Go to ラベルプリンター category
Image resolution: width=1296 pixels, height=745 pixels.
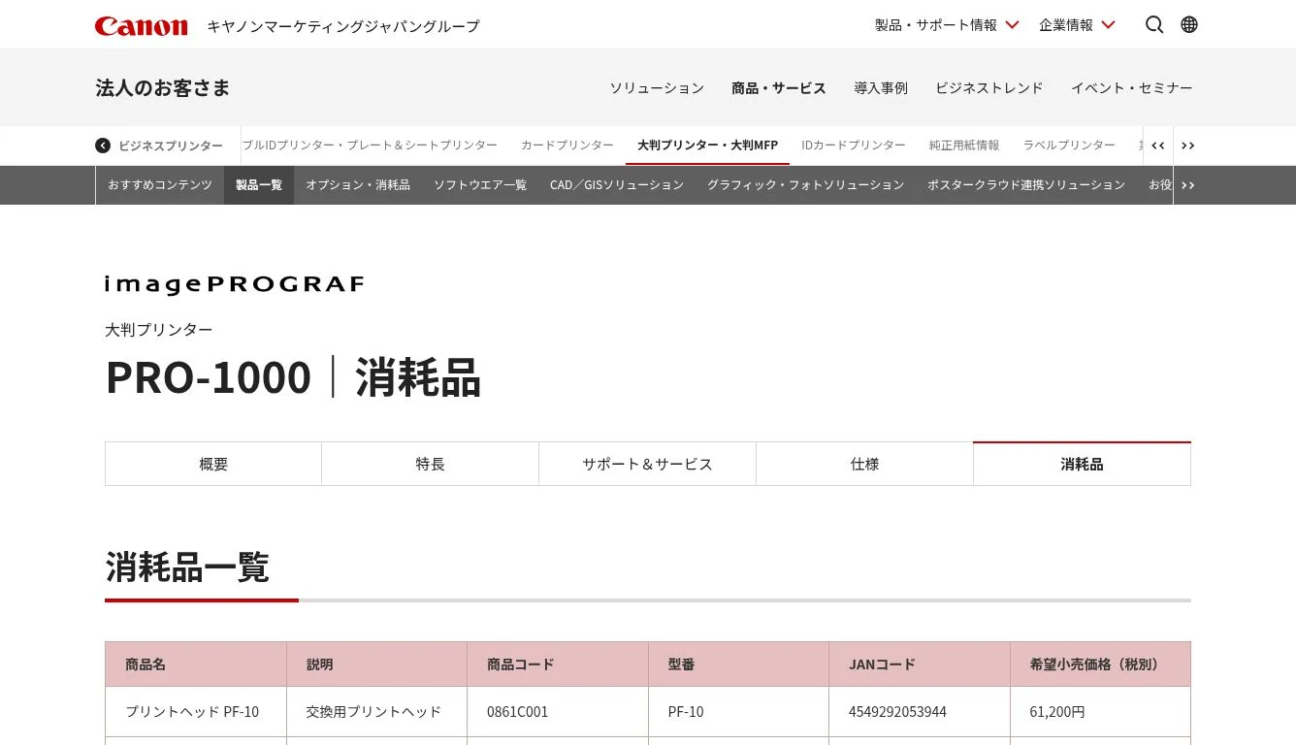1069,146
